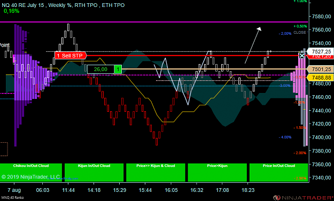Viewport: 334px width, 201px height.
Task: Select the yellow 7488,88 price marker
Action: click(320, 78)
